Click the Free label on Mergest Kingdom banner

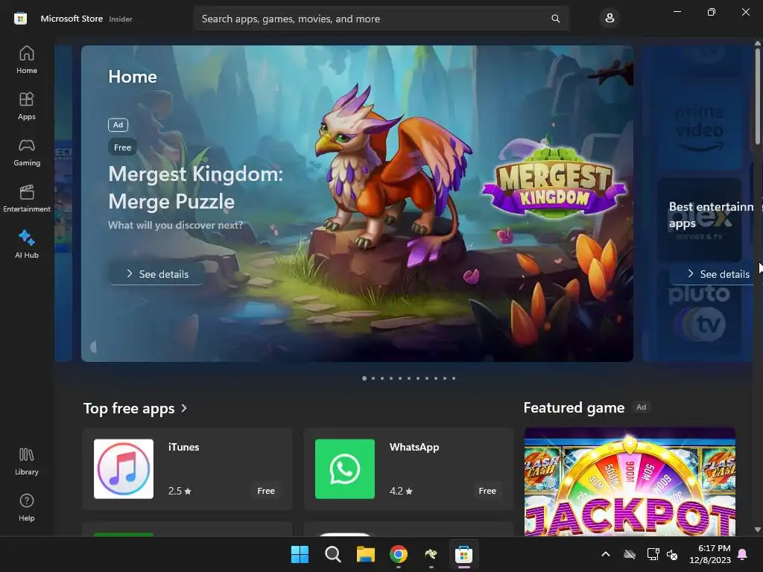[x=123, y=147]
